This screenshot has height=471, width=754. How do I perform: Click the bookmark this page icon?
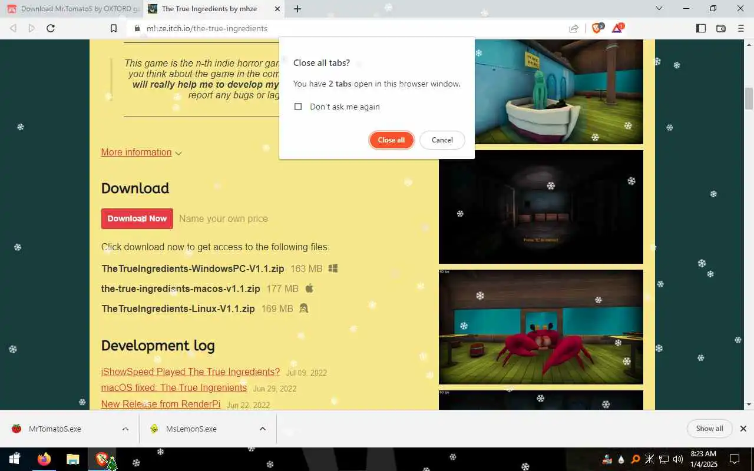pyautogui.click(x=114, y=28)
